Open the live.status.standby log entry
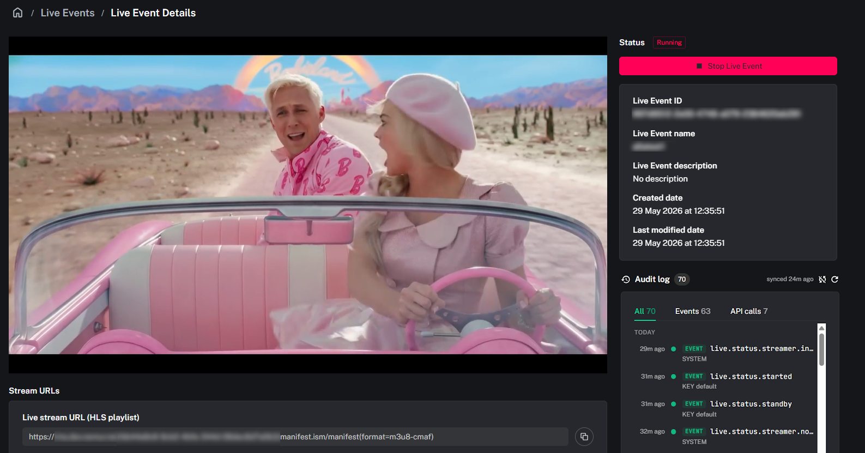The width and height of the screenshot is (865, 453). point(725,409)
